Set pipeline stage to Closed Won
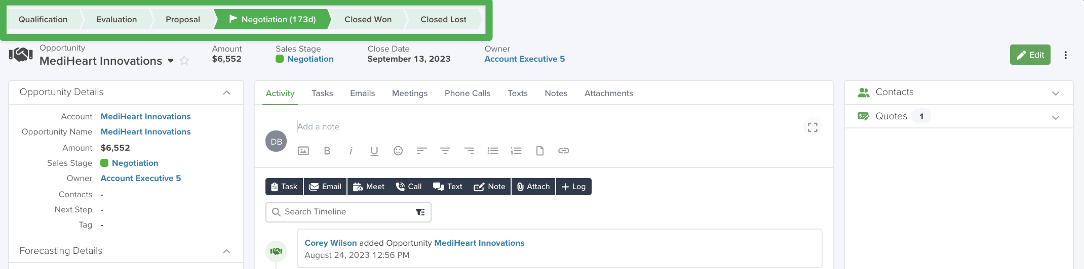1084x269 pixels. (368, 19)
